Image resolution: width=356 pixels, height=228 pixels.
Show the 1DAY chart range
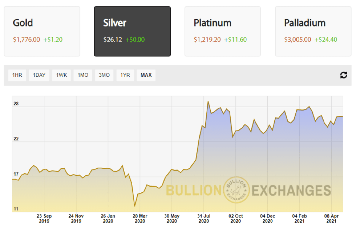pos(39,75)
